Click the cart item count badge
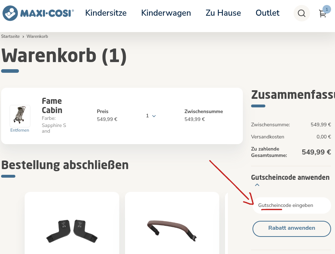The width and height of the screenshot is (335, 254). (x=327, y=9)
